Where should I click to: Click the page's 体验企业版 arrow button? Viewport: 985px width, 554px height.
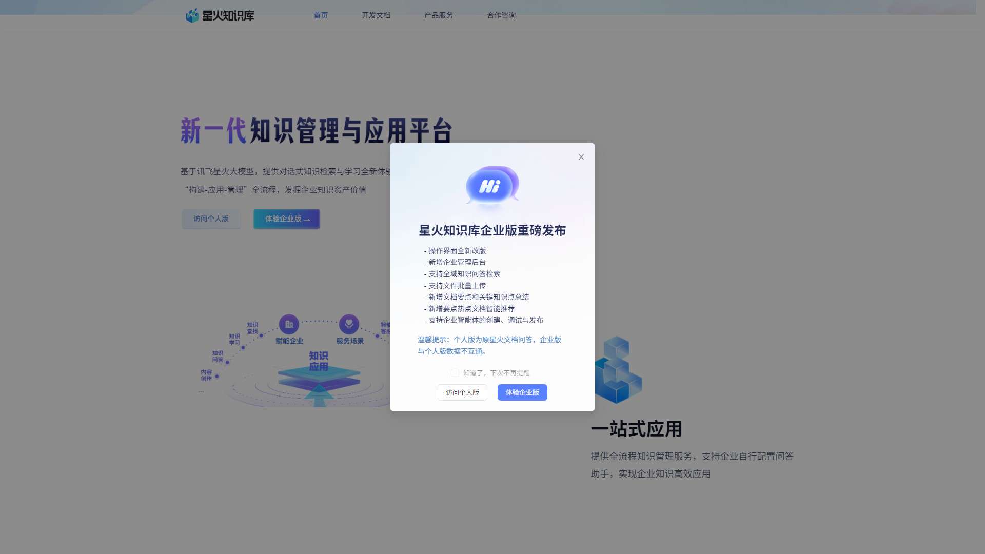click(x=287, y=219)
